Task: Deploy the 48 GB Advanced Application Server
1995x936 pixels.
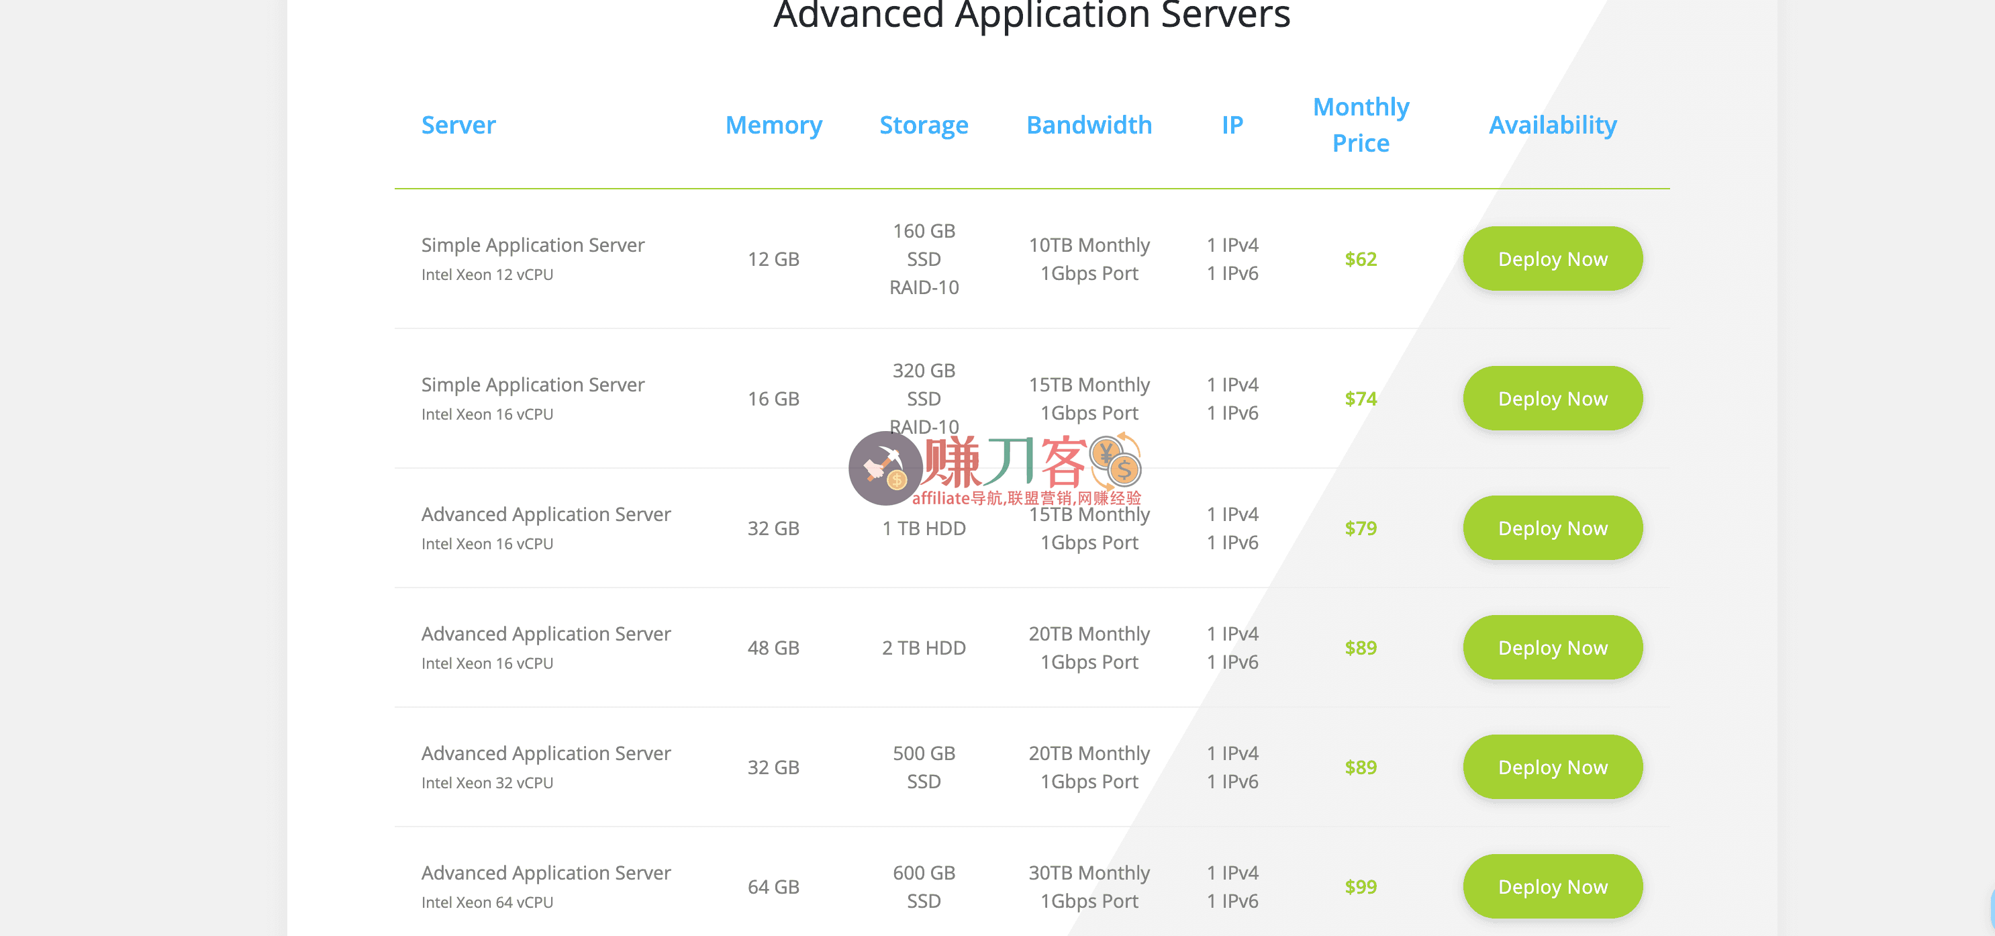Action: pyautogui.click(x=1552, y=647)
